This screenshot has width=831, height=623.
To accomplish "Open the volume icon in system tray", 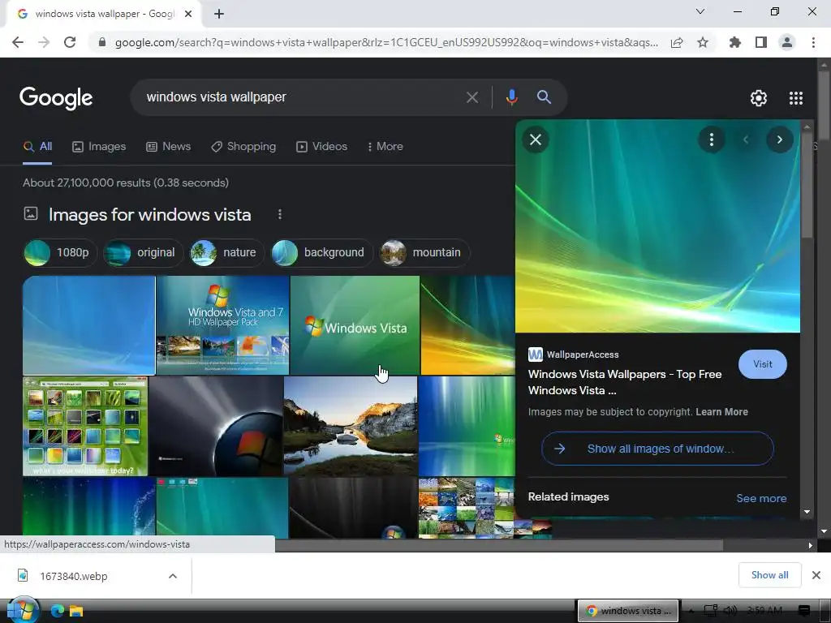I will click(x=730, y=611).
